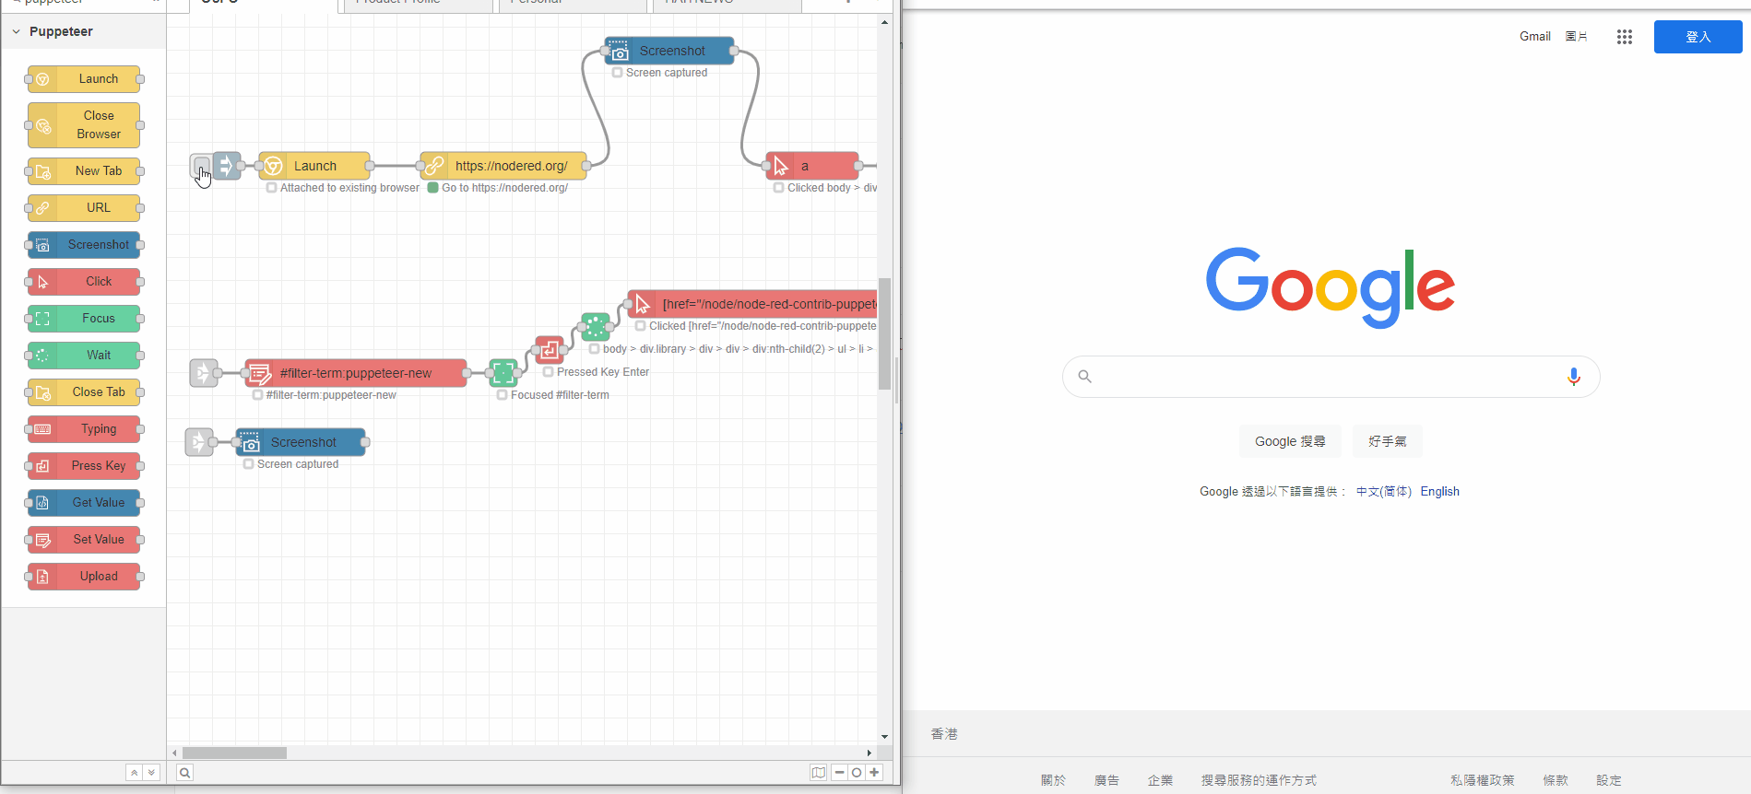Select the Typing palette node

click(84, 429)
